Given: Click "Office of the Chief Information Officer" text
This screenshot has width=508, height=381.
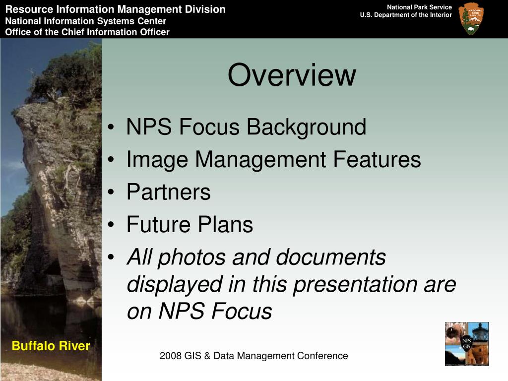Looking at the screenshot, I should point(87,32).
